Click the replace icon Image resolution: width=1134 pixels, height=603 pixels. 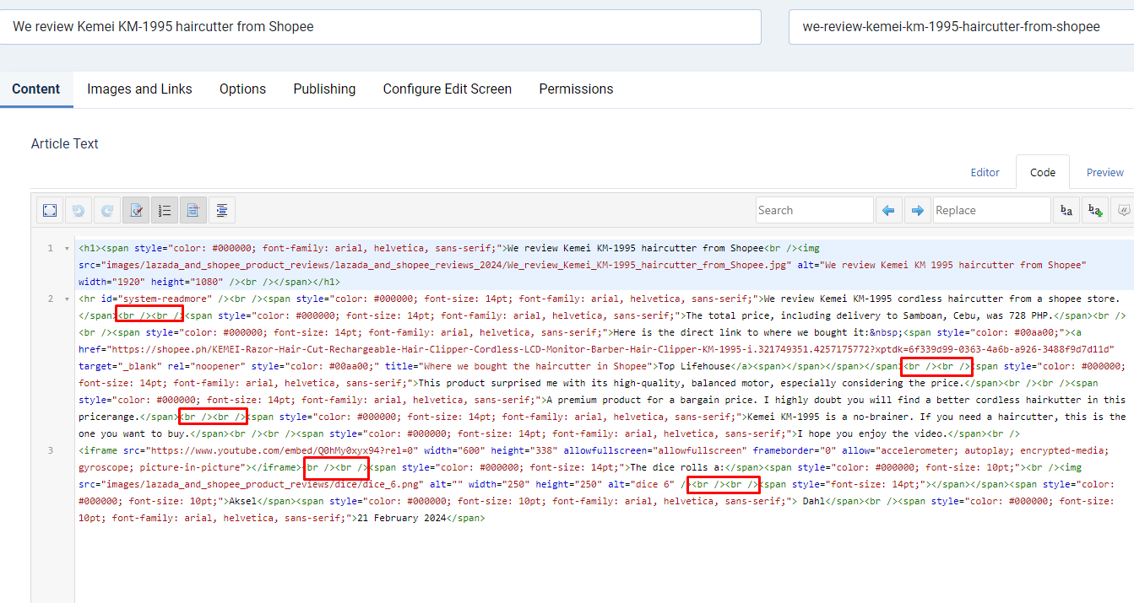click(x=1066, y=210)
